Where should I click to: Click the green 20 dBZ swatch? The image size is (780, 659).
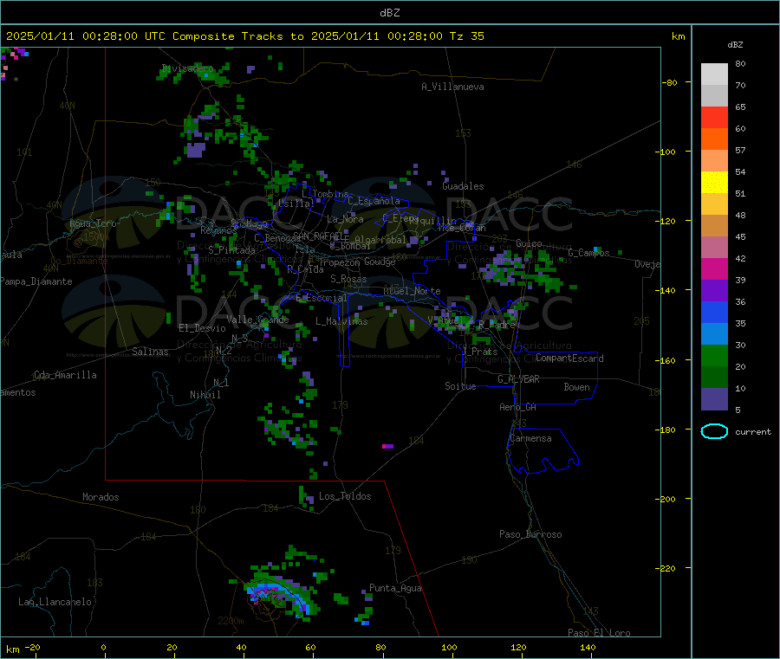(714, 355)
